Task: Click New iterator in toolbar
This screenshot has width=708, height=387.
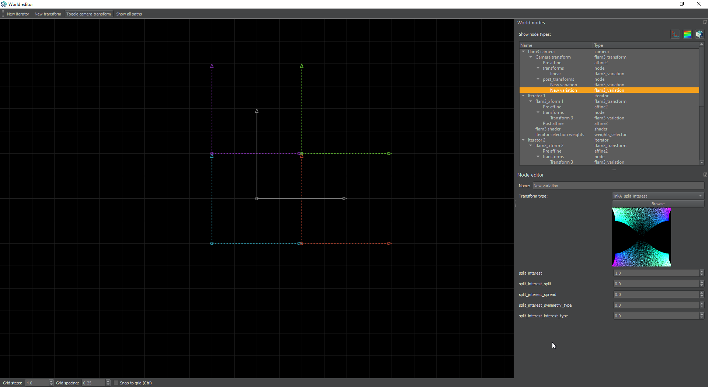Action: (x=18, y=14)
